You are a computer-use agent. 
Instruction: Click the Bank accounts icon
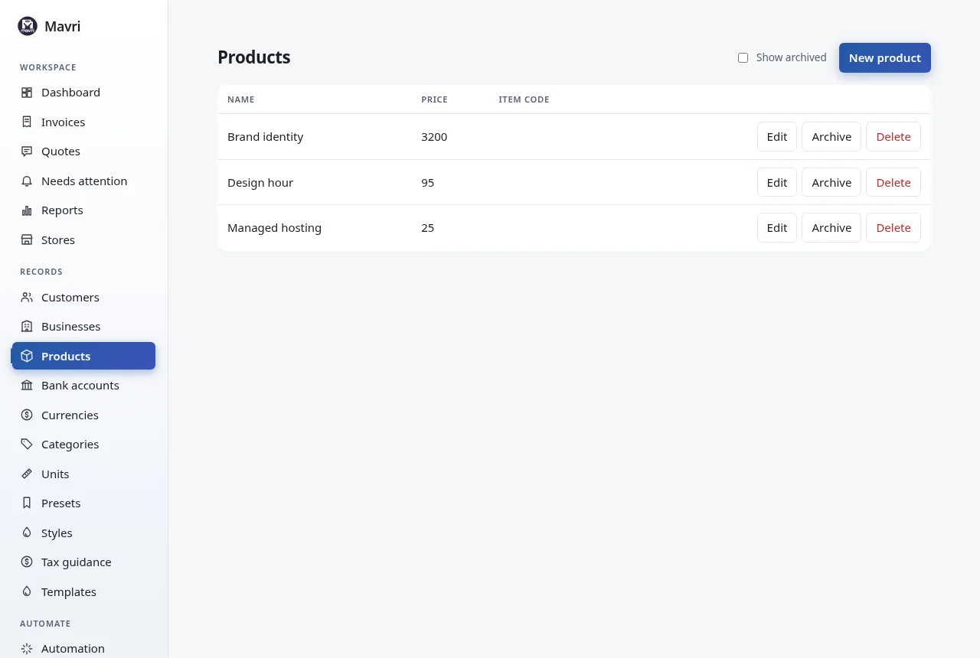coord(27,386)
